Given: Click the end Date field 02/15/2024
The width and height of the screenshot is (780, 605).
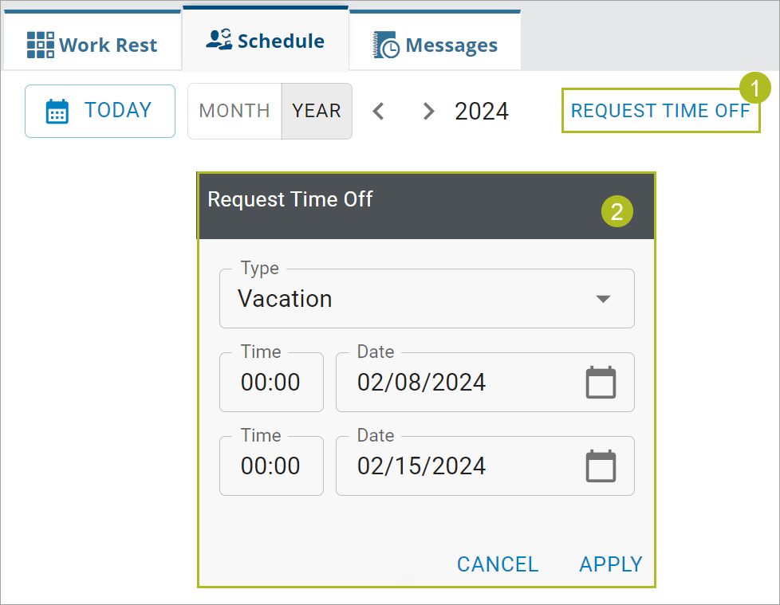Looking at the screenshot, I should [x=485, y=466].
